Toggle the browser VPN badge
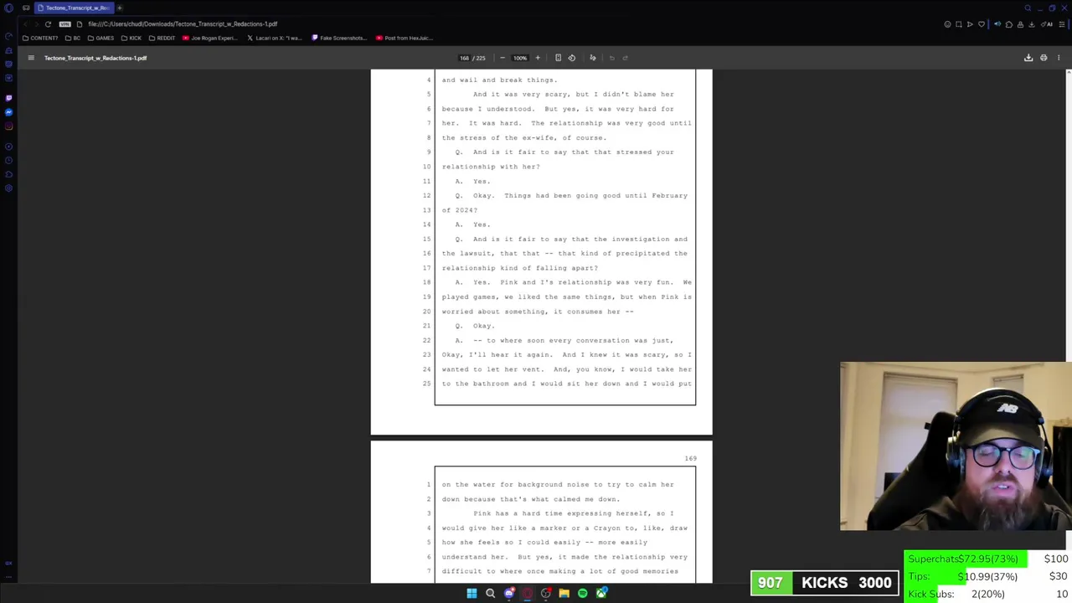Image resolution: width=1072 pixels, height=603 pixels. 64,24
